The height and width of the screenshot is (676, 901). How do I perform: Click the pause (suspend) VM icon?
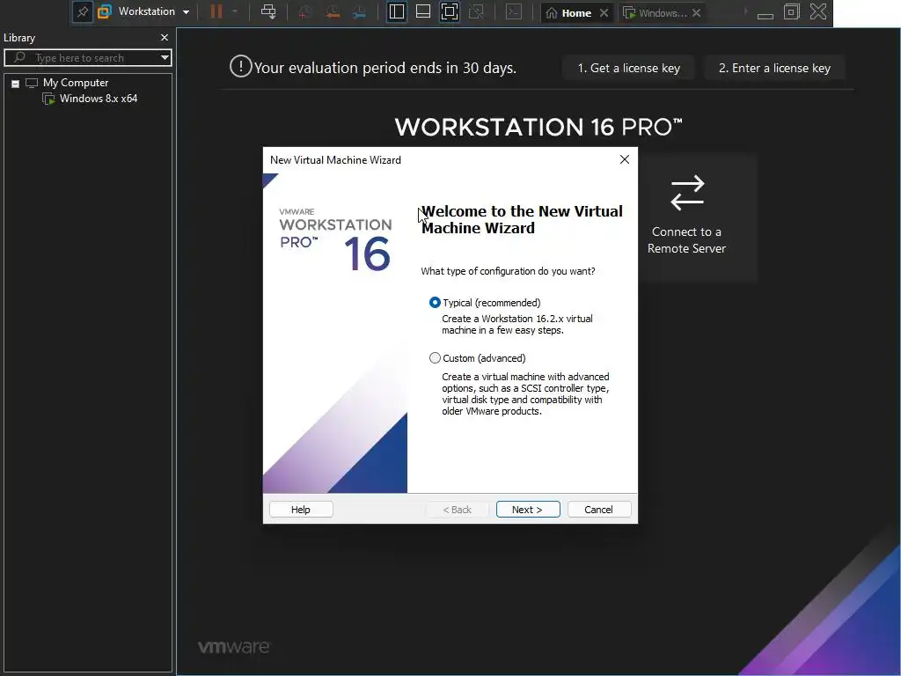[216, 11]
